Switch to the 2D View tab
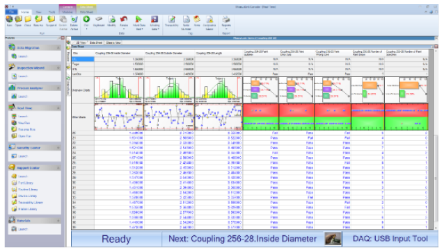Screen dimensions: 444x252 [81, 42]
